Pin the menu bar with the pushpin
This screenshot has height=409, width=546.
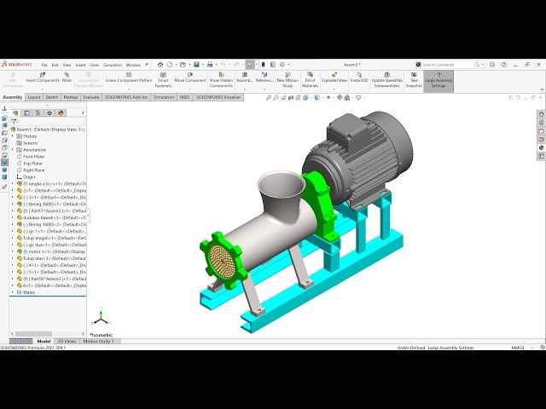click(147, 65)
